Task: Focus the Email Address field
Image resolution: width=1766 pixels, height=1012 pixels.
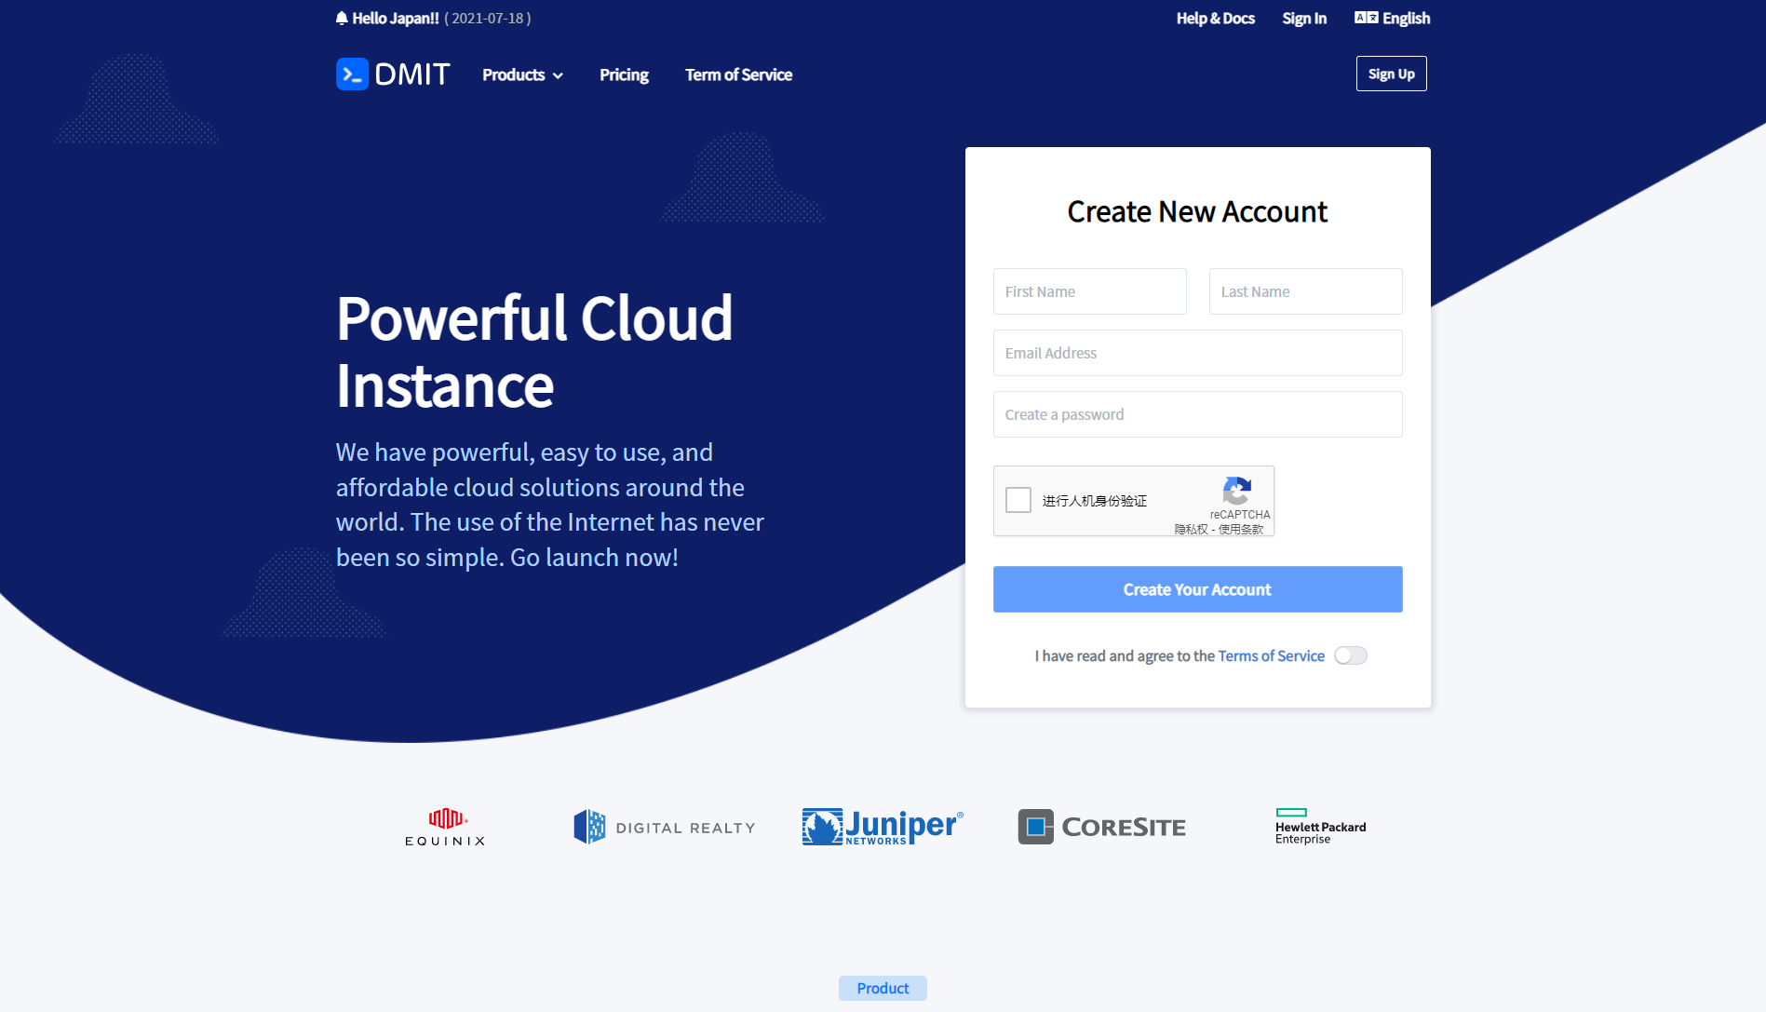Action: [x=1197, y=353]
